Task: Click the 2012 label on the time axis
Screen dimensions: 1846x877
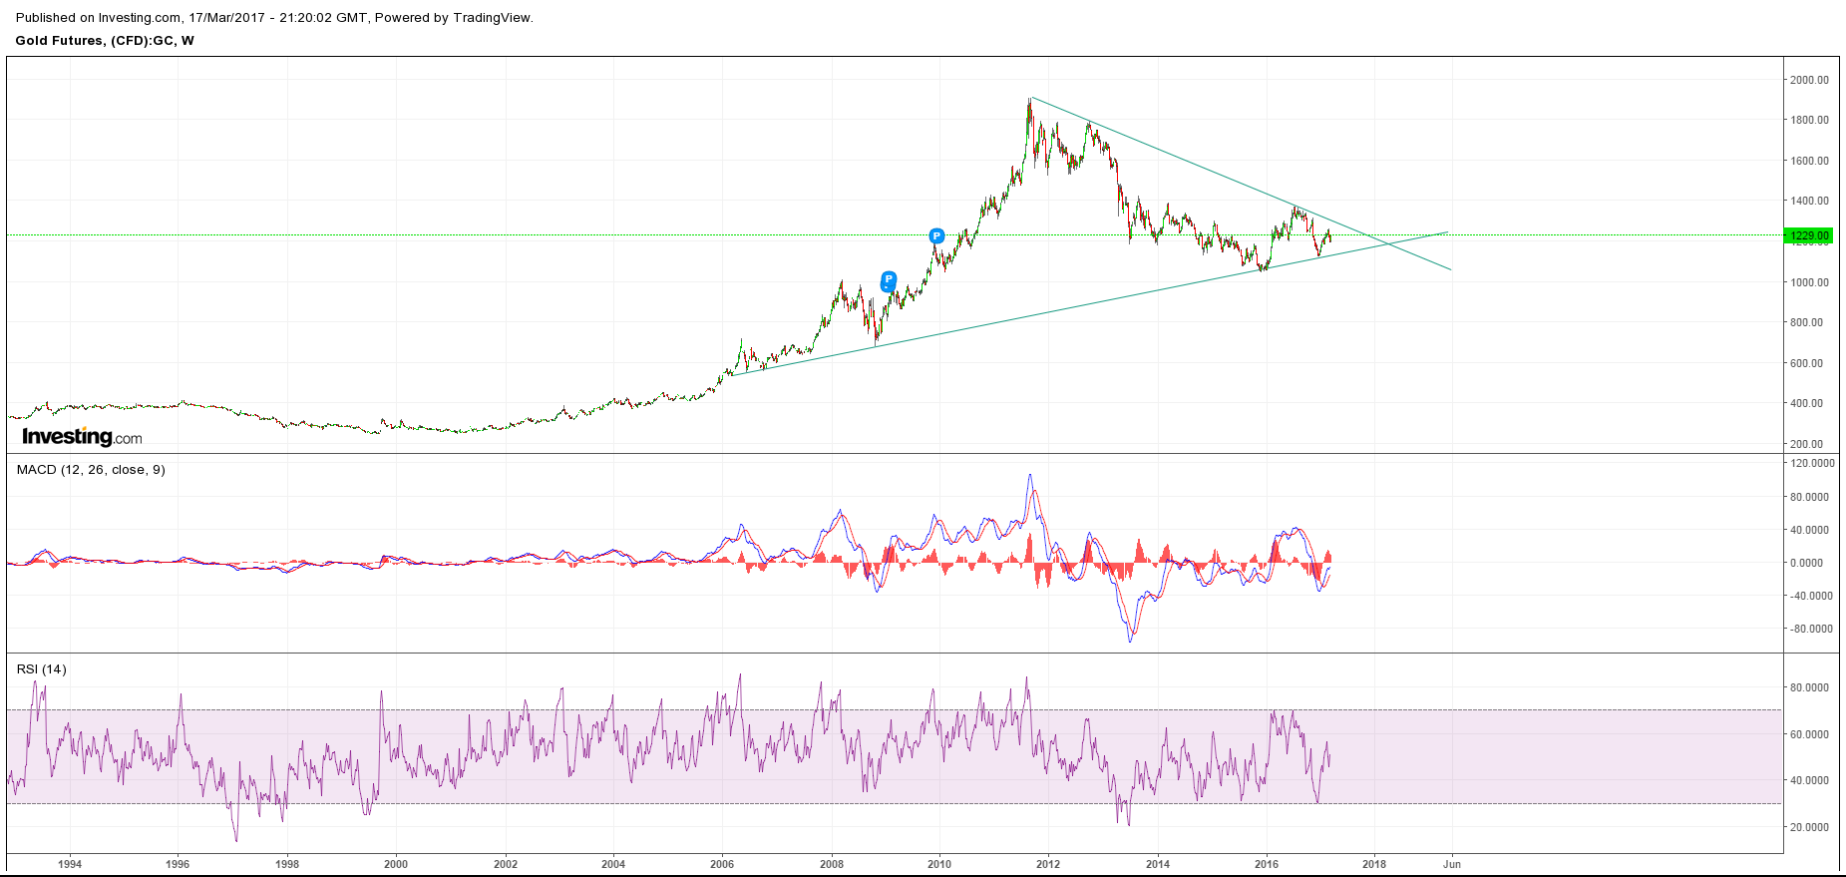Action: (x=1048, y=864)
